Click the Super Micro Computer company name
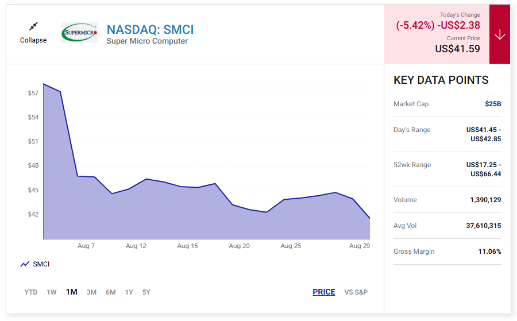517x321 pixels. coord(147,41)
